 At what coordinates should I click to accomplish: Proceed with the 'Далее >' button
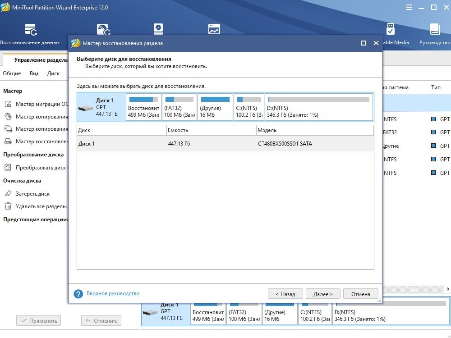(323, 294)
